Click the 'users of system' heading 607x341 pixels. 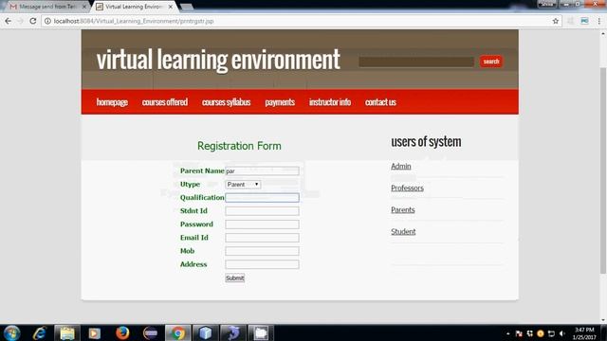(426, 142)
